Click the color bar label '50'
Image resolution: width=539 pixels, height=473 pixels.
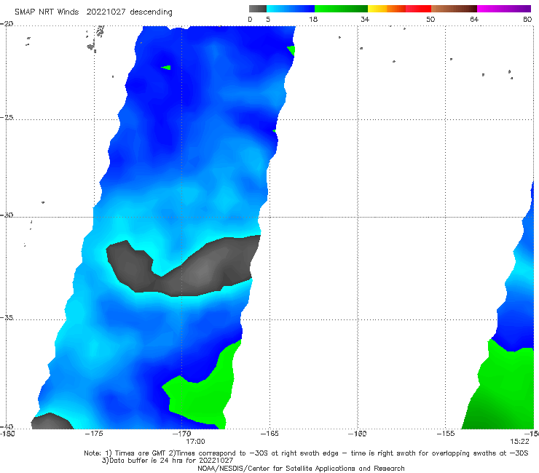click(430, 19)
